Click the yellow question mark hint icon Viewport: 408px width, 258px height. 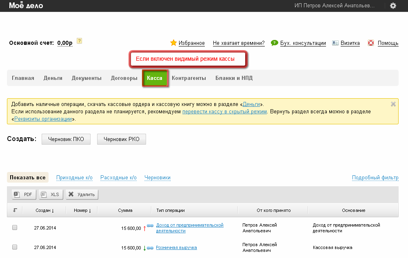pos(80,41)
